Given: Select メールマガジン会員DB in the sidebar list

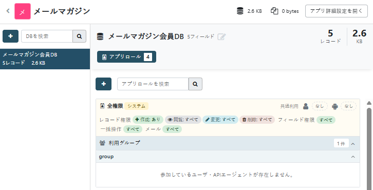Looking at the screenshot, I should point(45,59).
